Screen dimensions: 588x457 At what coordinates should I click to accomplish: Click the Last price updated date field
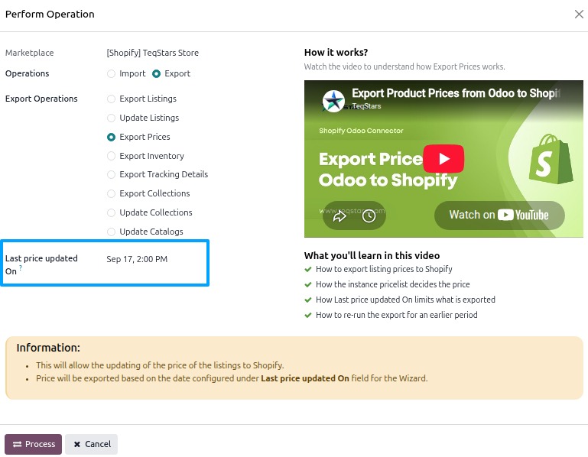tap(137, 259)
